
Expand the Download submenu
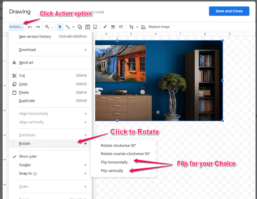pos(50,49)
